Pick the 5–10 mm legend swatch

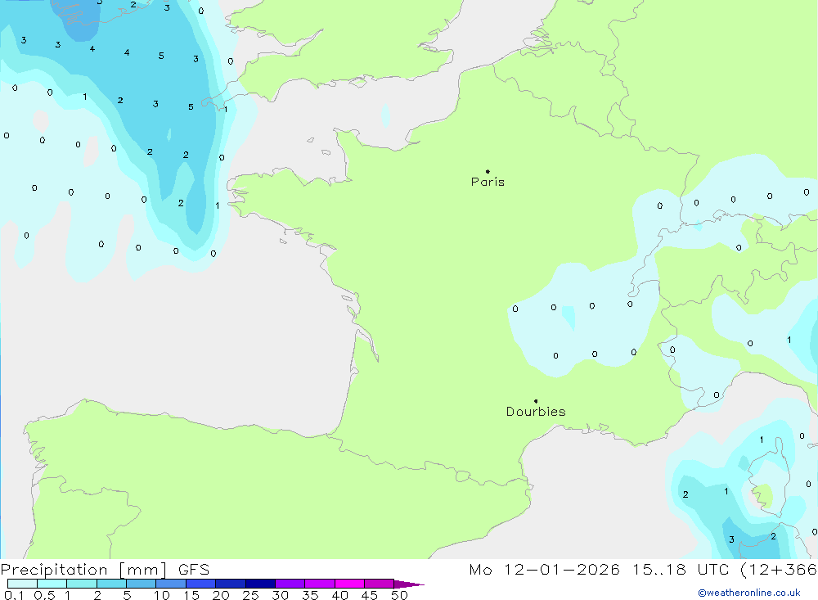[x=142, y=584]
